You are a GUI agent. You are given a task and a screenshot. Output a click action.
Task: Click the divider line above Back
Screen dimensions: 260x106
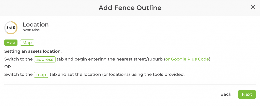pyautogui.click(x=130, y=85)
